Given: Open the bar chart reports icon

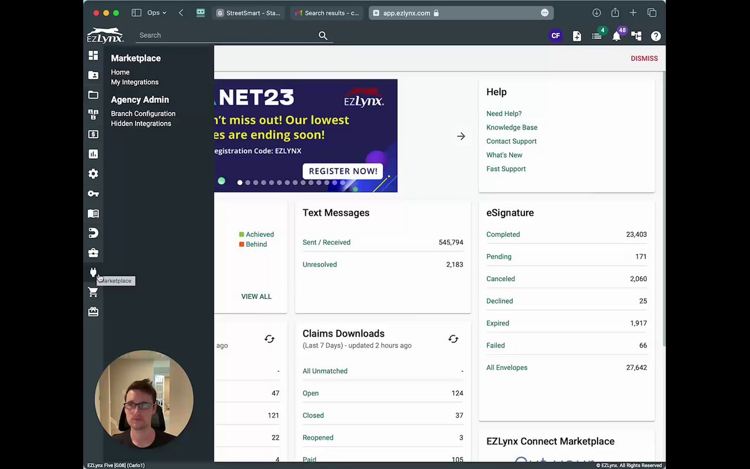Looking at the screenshot, I should click(x=93, y=154).
